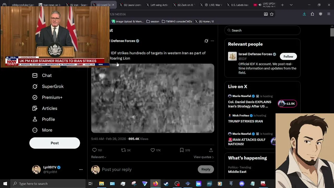Open the list all tabs dropdown
Screen dimensions: 334x188
(291, 5)
